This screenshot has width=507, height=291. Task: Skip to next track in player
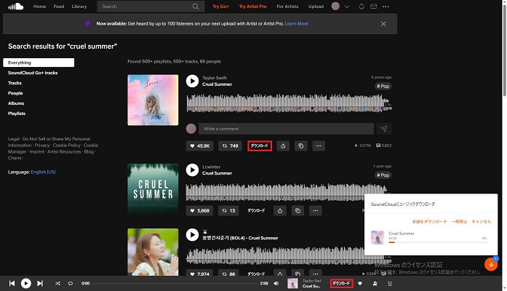40,284
